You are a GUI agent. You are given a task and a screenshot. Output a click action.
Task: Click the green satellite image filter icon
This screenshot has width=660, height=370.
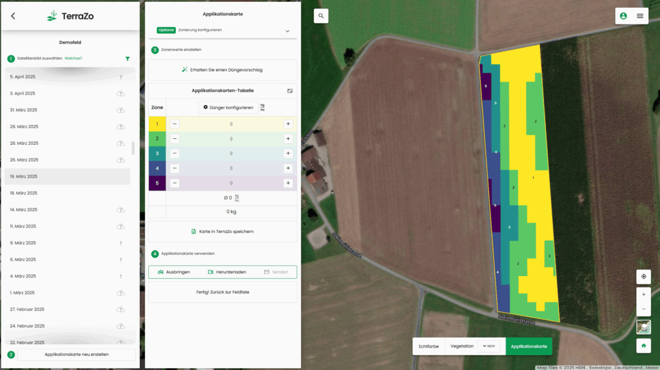coord(128,59)
